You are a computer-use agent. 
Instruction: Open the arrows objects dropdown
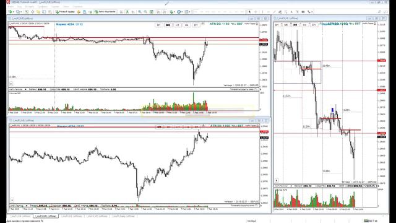click(x=310, y=12)
